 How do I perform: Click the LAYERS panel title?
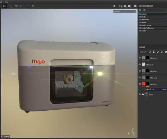pyautogui.click(x=142, y=47)
